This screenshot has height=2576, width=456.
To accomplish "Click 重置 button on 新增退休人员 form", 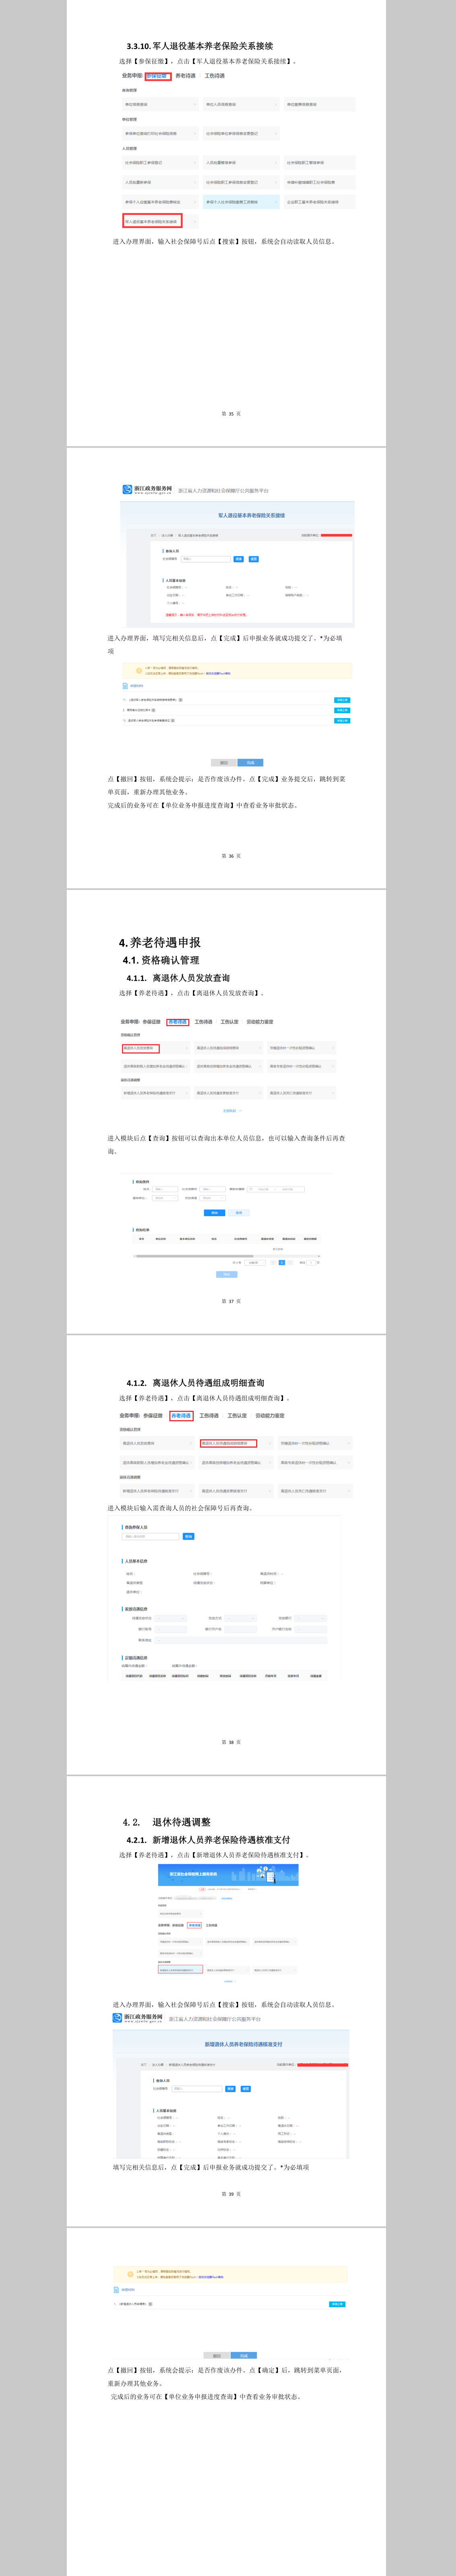I will [x=246, y=2088].
